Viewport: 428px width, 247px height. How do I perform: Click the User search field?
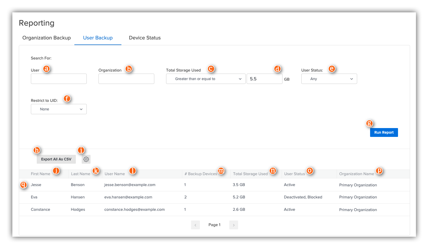pyautogui.click(x=58, y=79)
